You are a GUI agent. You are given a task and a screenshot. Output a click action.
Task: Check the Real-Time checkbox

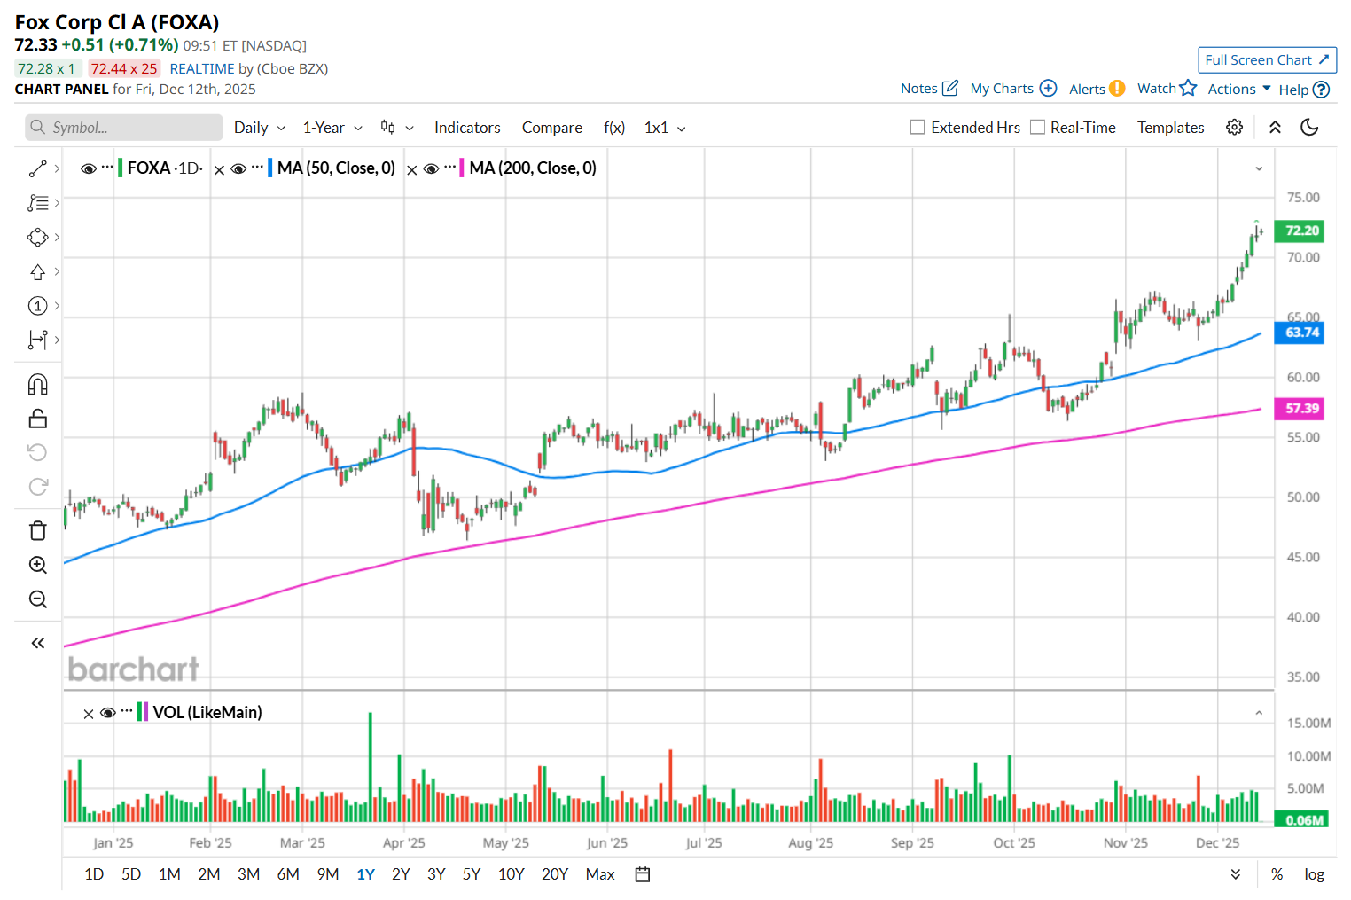(x=1037, y=128)
